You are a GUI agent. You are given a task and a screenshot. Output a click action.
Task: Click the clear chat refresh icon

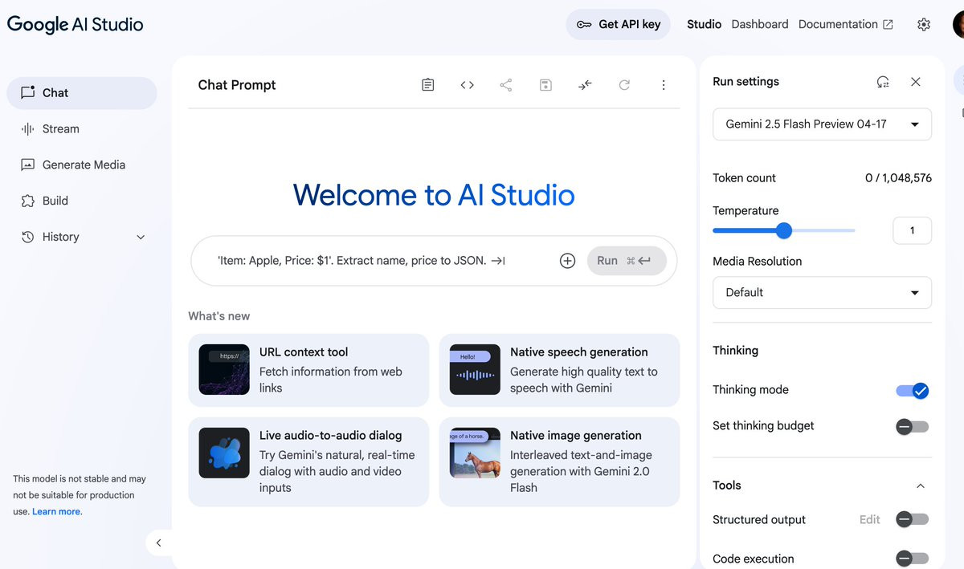pyautogui.click(x=624, y=85)
